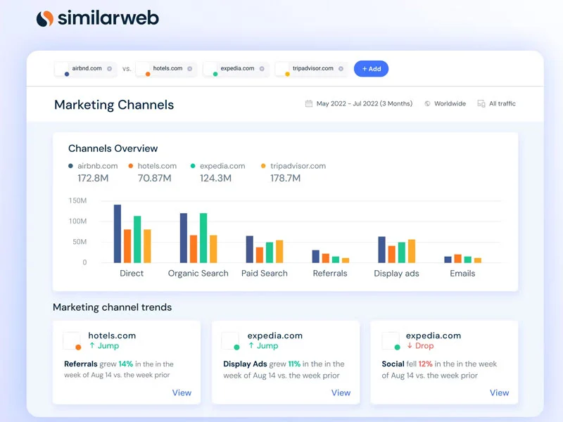This screenshot has height=422, width=563.
Task: Click the calendar icon by date range
Action: coord(309,103)
